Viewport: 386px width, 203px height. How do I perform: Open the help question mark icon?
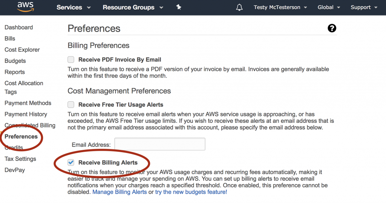(x=332, y=28)
